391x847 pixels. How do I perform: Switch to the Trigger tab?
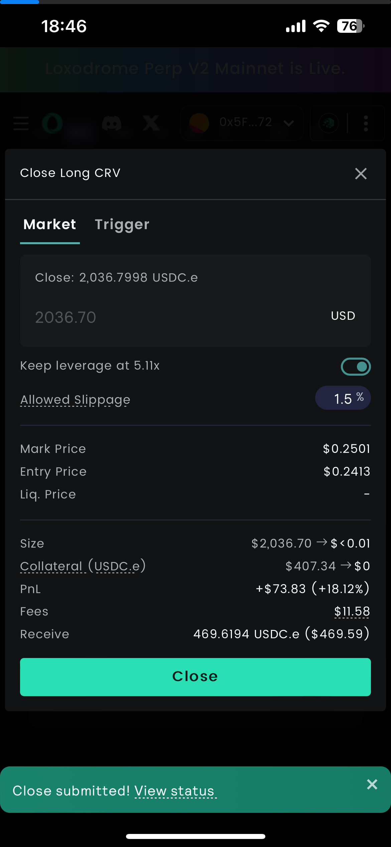click(x=122, y=224)
